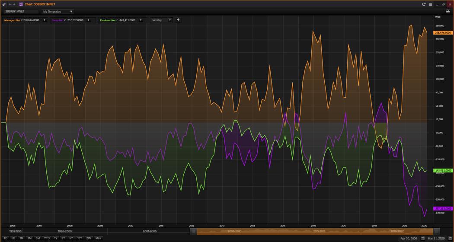The image size is (454, 242).
Task: Jump to 2001-2005 in the timeline navigator
Action: [x=150, y=231]
